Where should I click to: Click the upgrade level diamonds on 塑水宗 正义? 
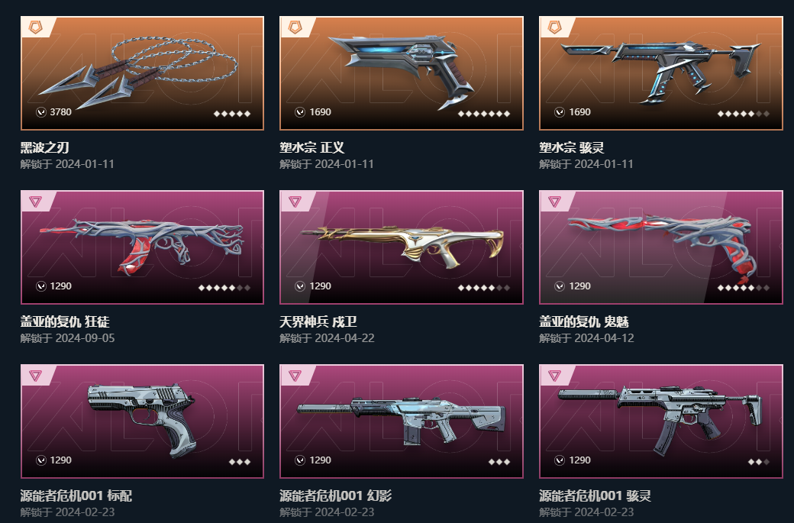pos(483,114)
